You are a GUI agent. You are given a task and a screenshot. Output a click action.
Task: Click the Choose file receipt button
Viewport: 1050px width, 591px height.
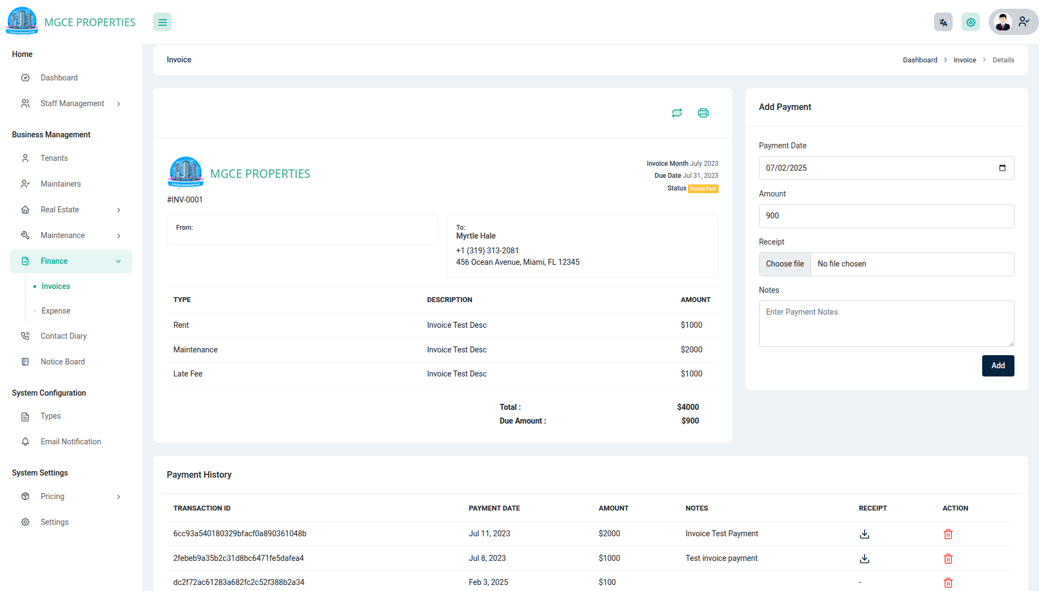(x=785, y=264)
